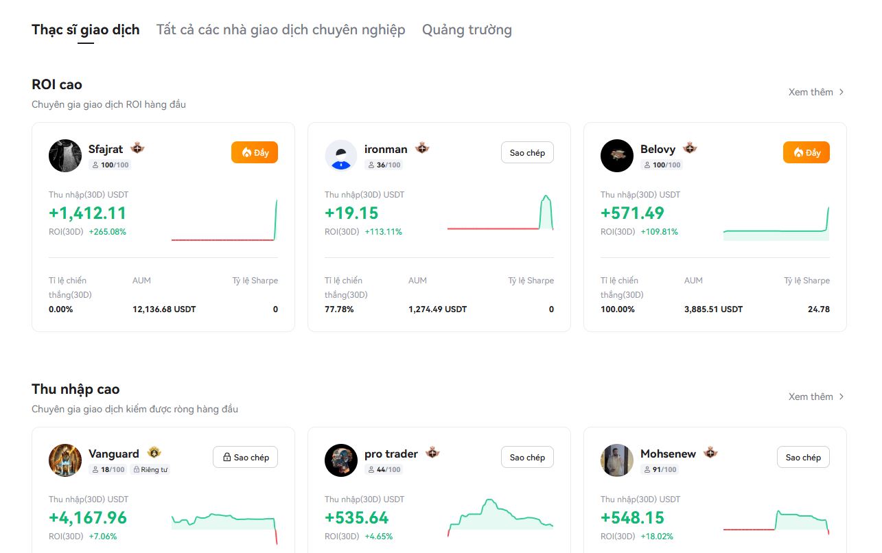The height and width of the screenshot is (553, 882).
Task: Click the Vanguard trader name
Action: [x=114, y=454]
